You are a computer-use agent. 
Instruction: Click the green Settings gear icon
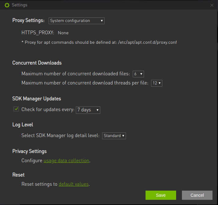(7, 5)
